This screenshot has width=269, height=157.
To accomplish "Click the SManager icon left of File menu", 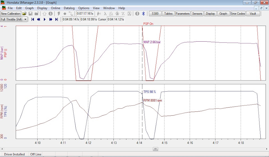I will pos(4,8).
